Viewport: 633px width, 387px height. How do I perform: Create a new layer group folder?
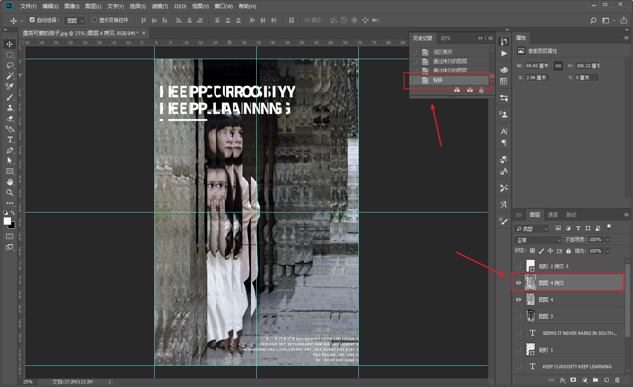(595, 380)
